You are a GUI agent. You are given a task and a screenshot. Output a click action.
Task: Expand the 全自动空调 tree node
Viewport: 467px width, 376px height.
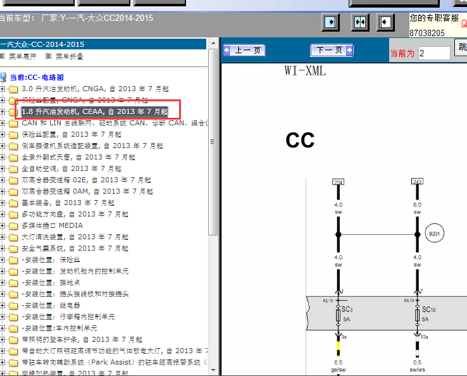point(3,168)
